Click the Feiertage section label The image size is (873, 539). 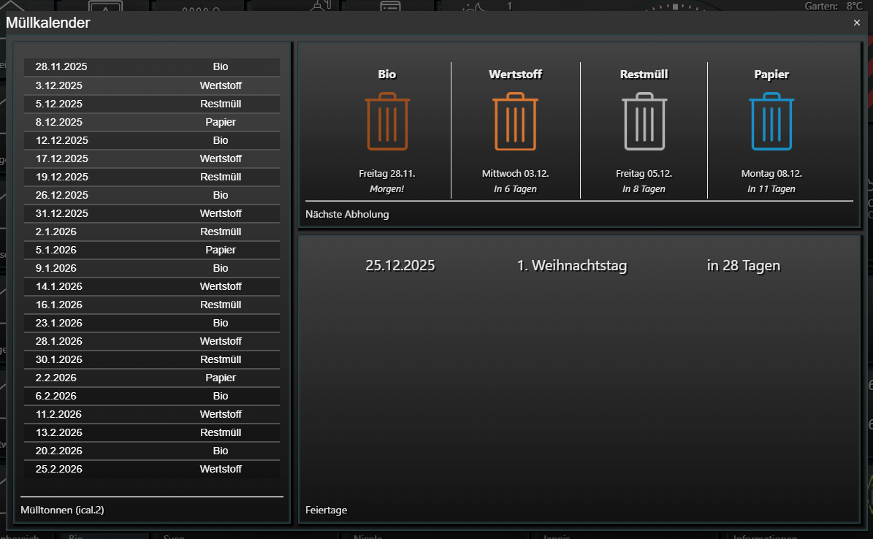[x=327, y=510]
